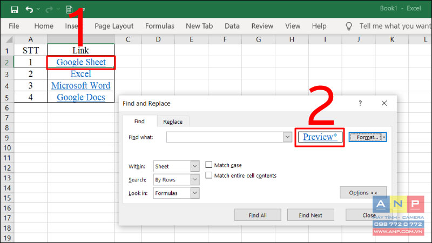Screen dimensions: 432x243
Task: Click the STT header cell
Action: tap(31, 50)
